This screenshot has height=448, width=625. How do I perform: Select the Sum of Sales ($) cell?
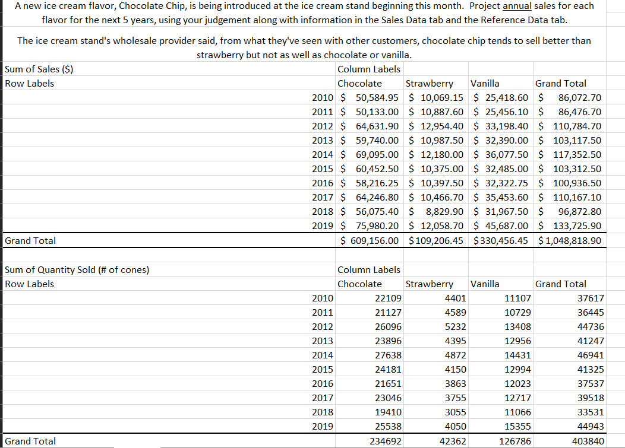click(169, 69)
